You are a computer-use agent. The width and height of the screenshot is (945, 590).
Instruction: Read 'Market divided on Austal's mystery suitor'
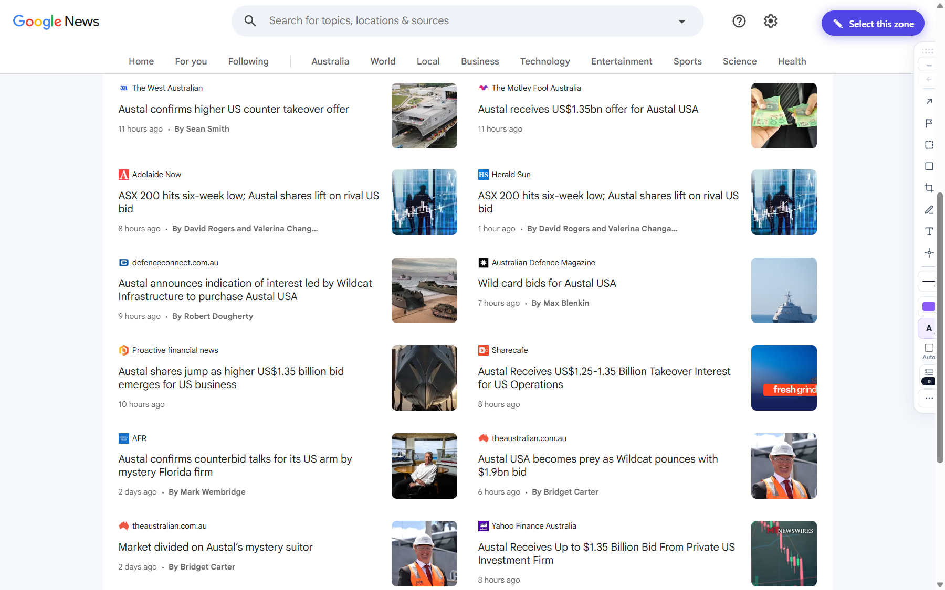[x=215, y=547]
